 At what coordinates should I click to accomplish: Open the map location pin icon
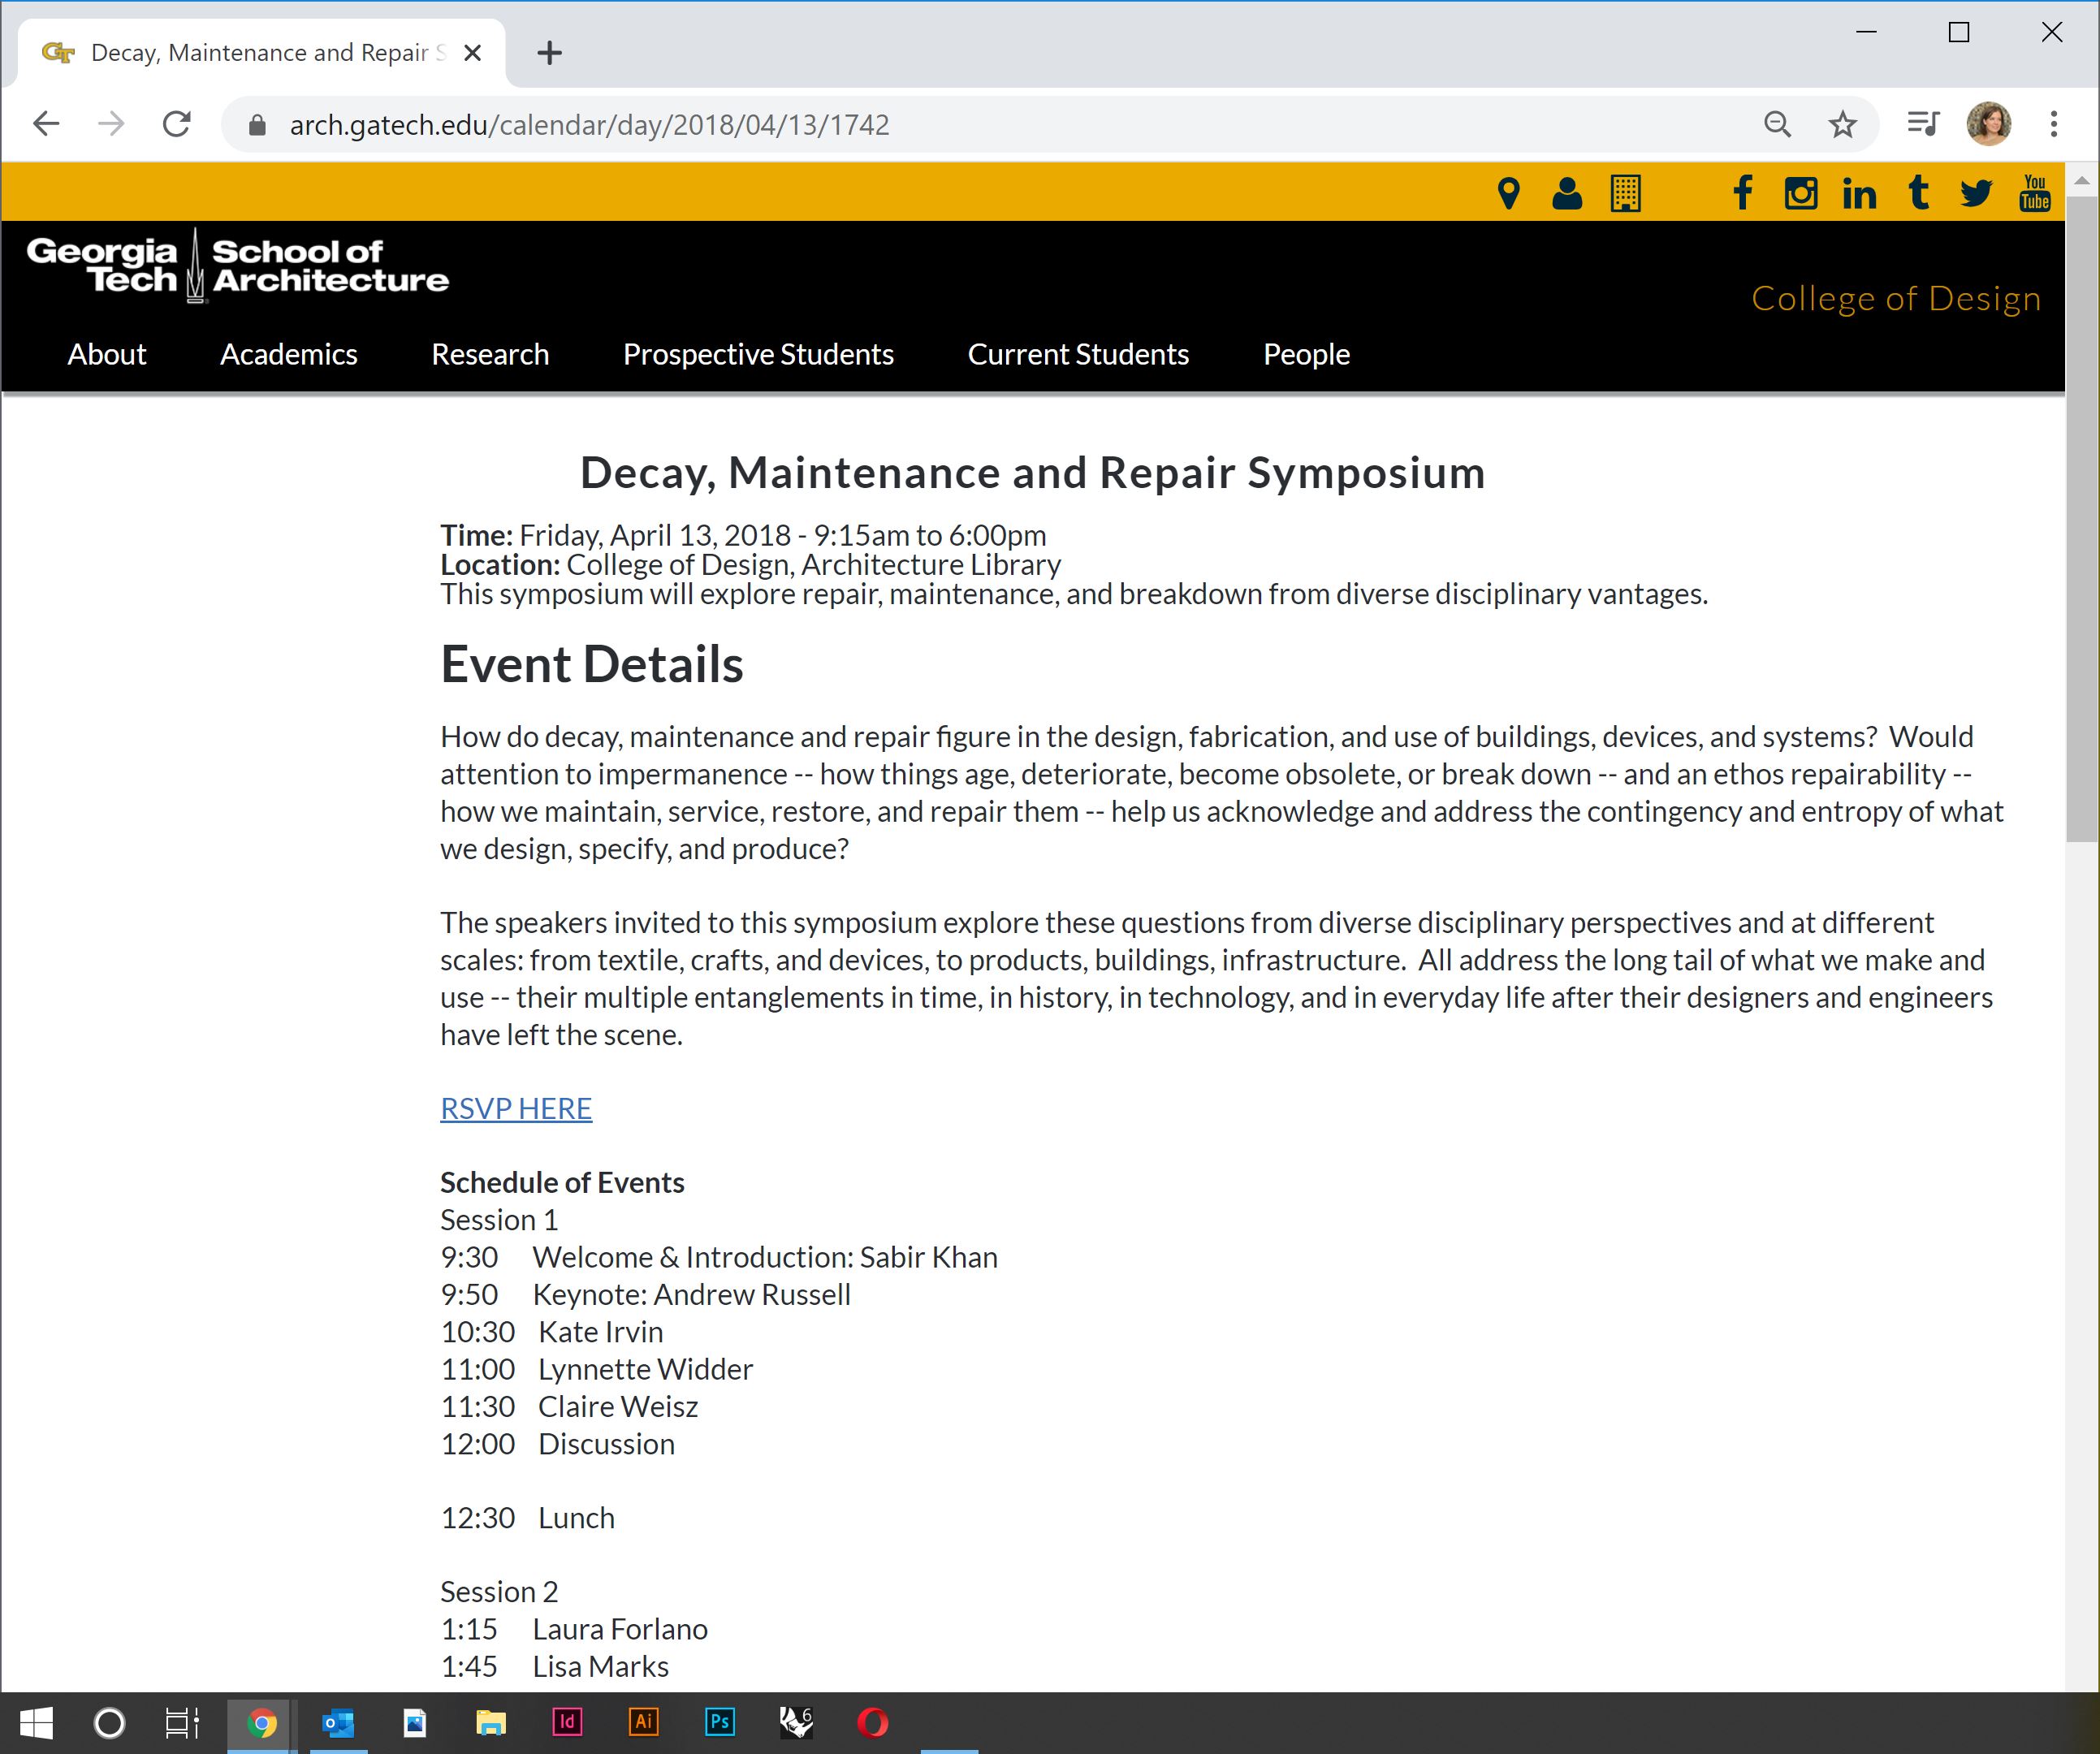tap(1508, 193)
